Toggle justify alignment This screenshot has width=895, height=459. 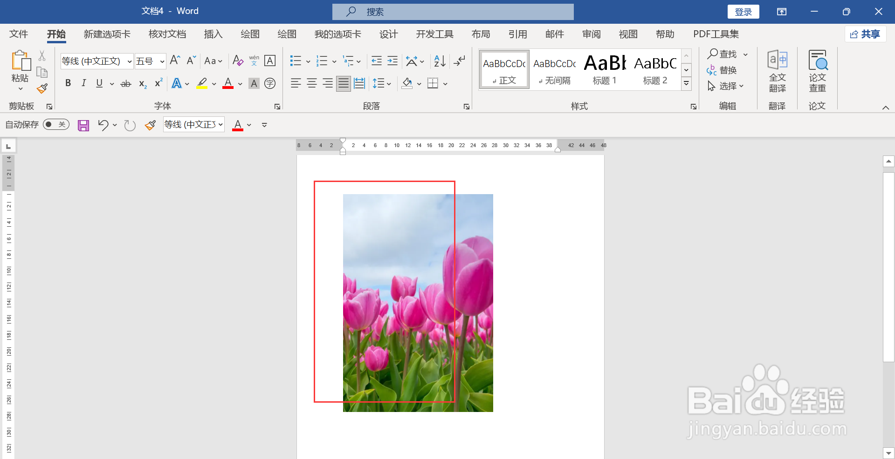[344, 83]
